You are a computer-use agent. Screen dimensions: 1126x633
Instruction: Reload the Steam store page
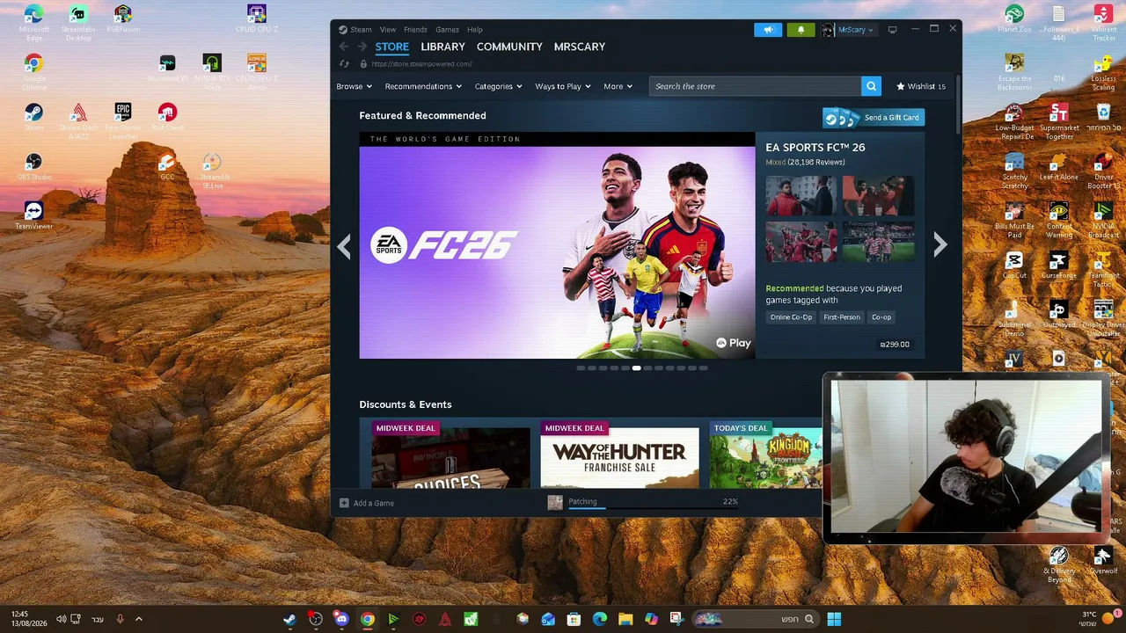[x=344, y=64]
